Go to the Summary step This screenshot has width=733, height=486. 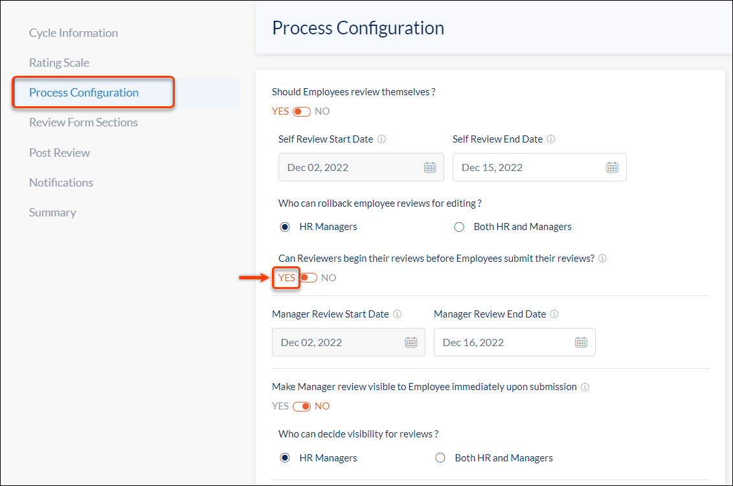(52, 213)
